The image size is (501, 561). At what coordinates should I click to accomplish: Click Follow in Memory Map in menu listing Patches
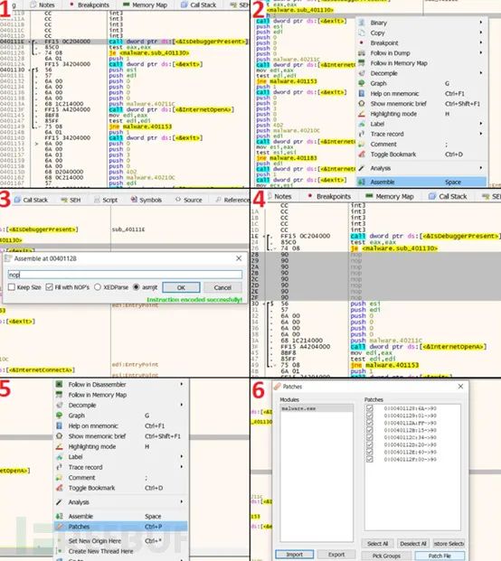coord(98,395)
